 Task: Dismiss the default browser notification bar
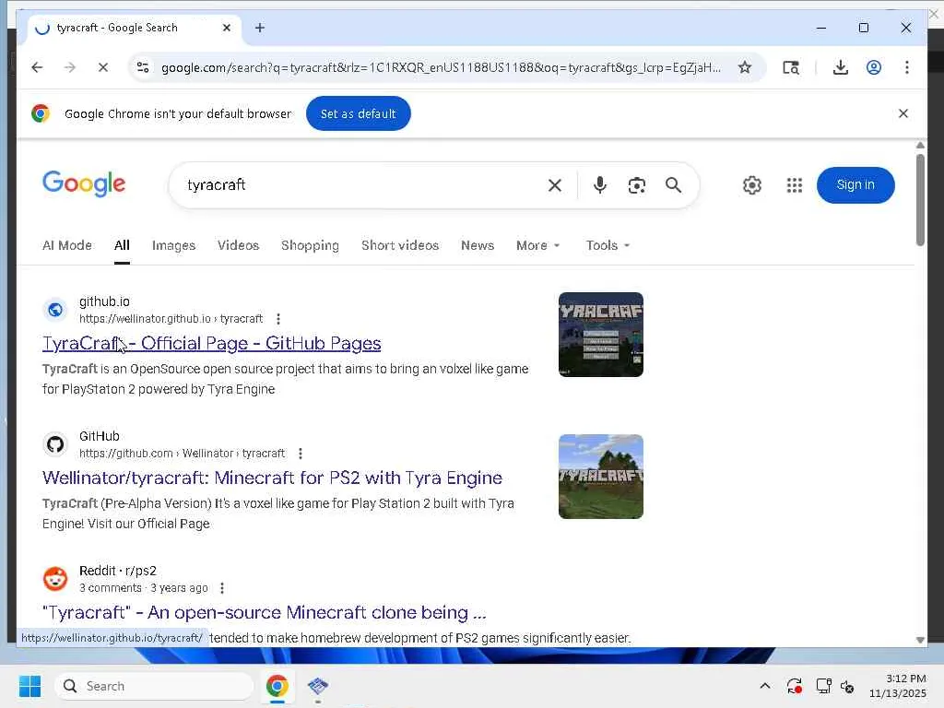(x=903, y=113)
